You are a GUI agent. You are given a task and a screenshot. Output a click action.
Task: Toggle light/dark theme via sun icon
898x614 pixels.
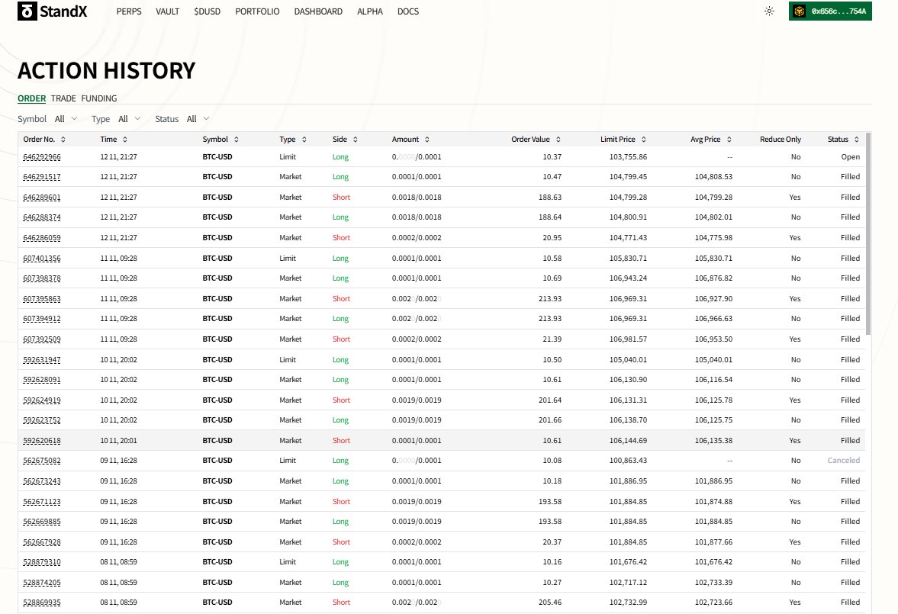pyautogui.click(x=768, y=11)
